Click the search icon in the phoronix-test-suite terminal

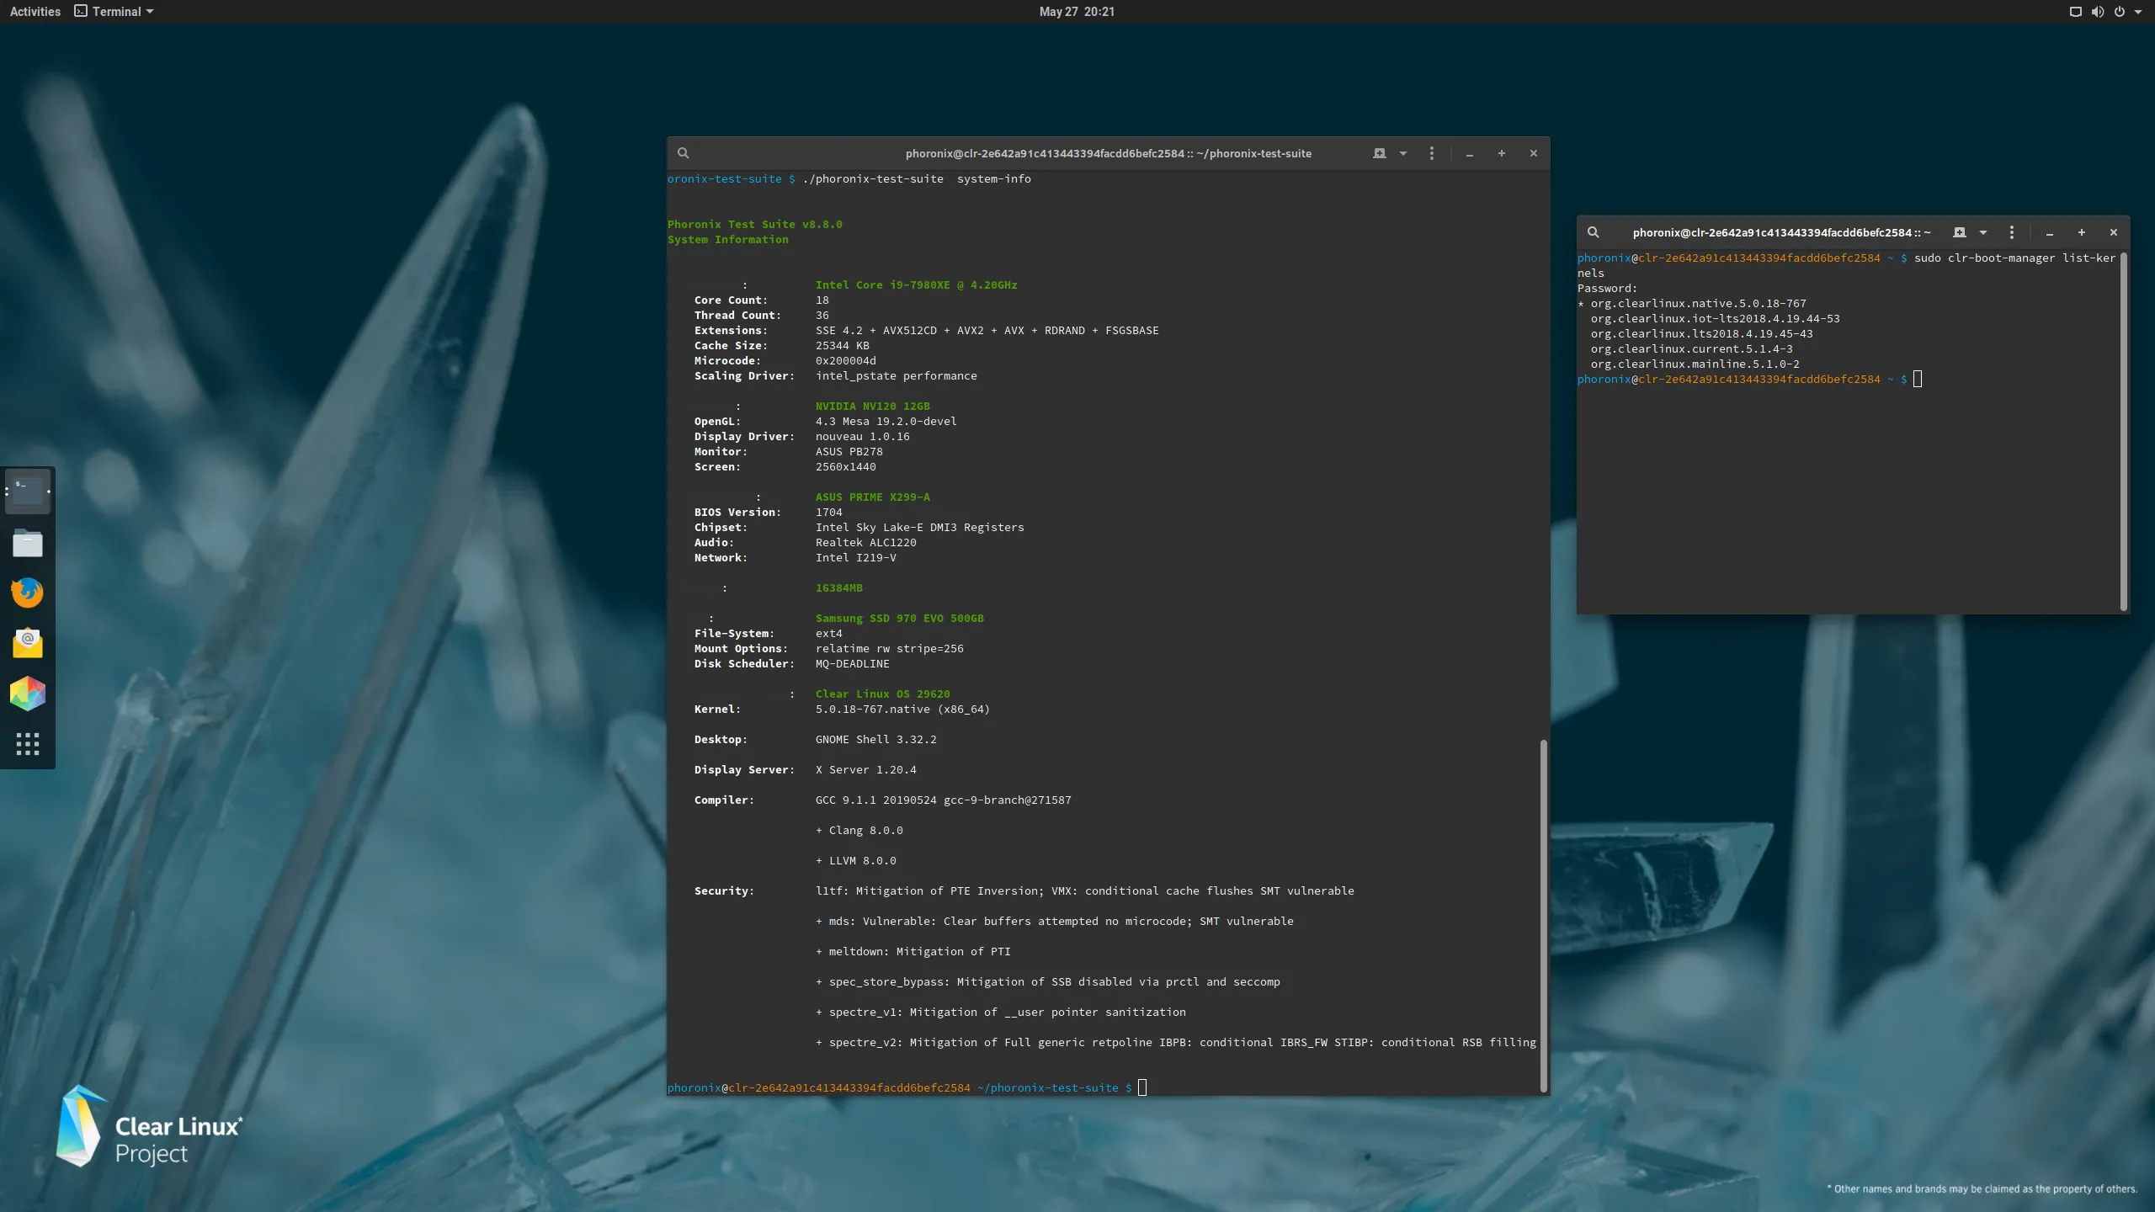point(684,153)
